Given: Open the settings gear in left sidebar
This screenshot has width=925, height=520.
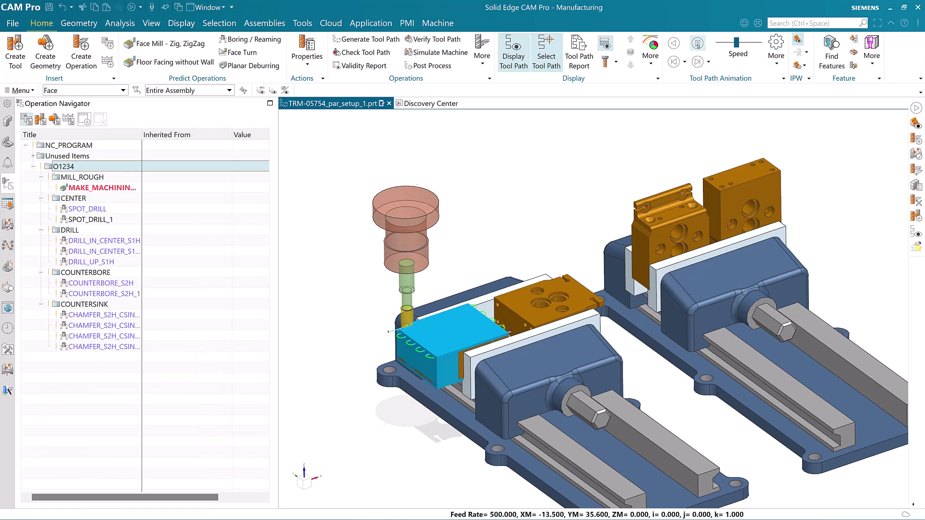Looking at the screenshot, I should coord(7,103).
